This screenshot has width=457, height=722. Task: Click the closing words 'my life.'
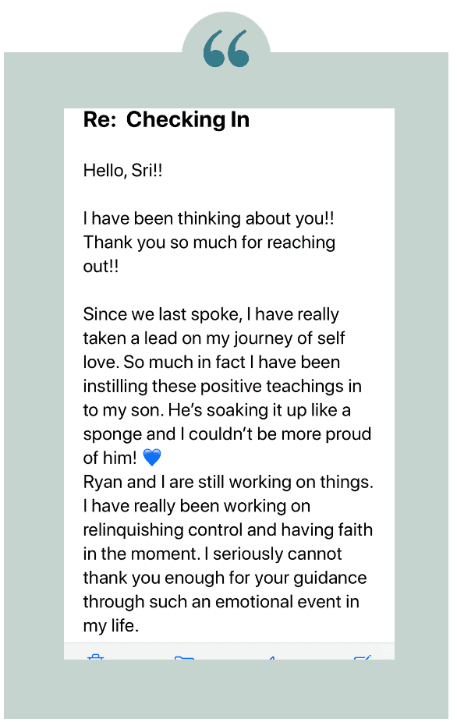click(x=111, y=626)
